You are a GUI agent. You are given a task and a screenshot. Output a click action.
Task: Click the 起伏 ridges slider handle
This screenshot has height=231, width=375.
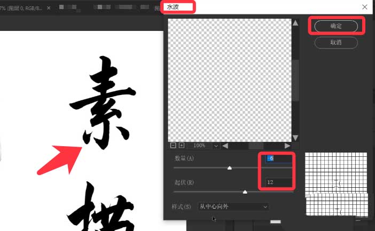pyautogui.click(x=245, y=191)
